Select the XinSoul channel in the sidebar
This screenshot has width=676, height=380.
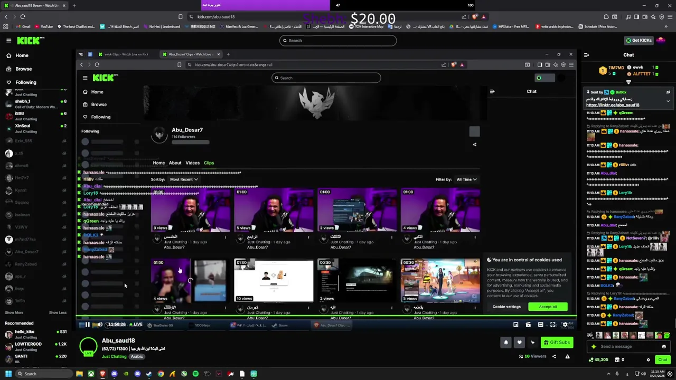[x=35, y=128]
